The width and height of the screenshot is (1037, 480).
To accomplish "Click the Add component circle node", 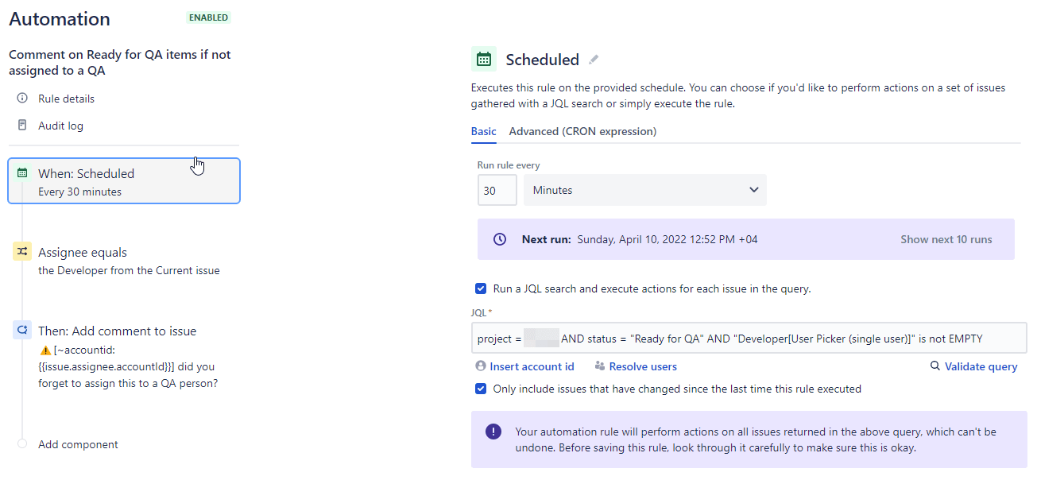I will [22, 444].
